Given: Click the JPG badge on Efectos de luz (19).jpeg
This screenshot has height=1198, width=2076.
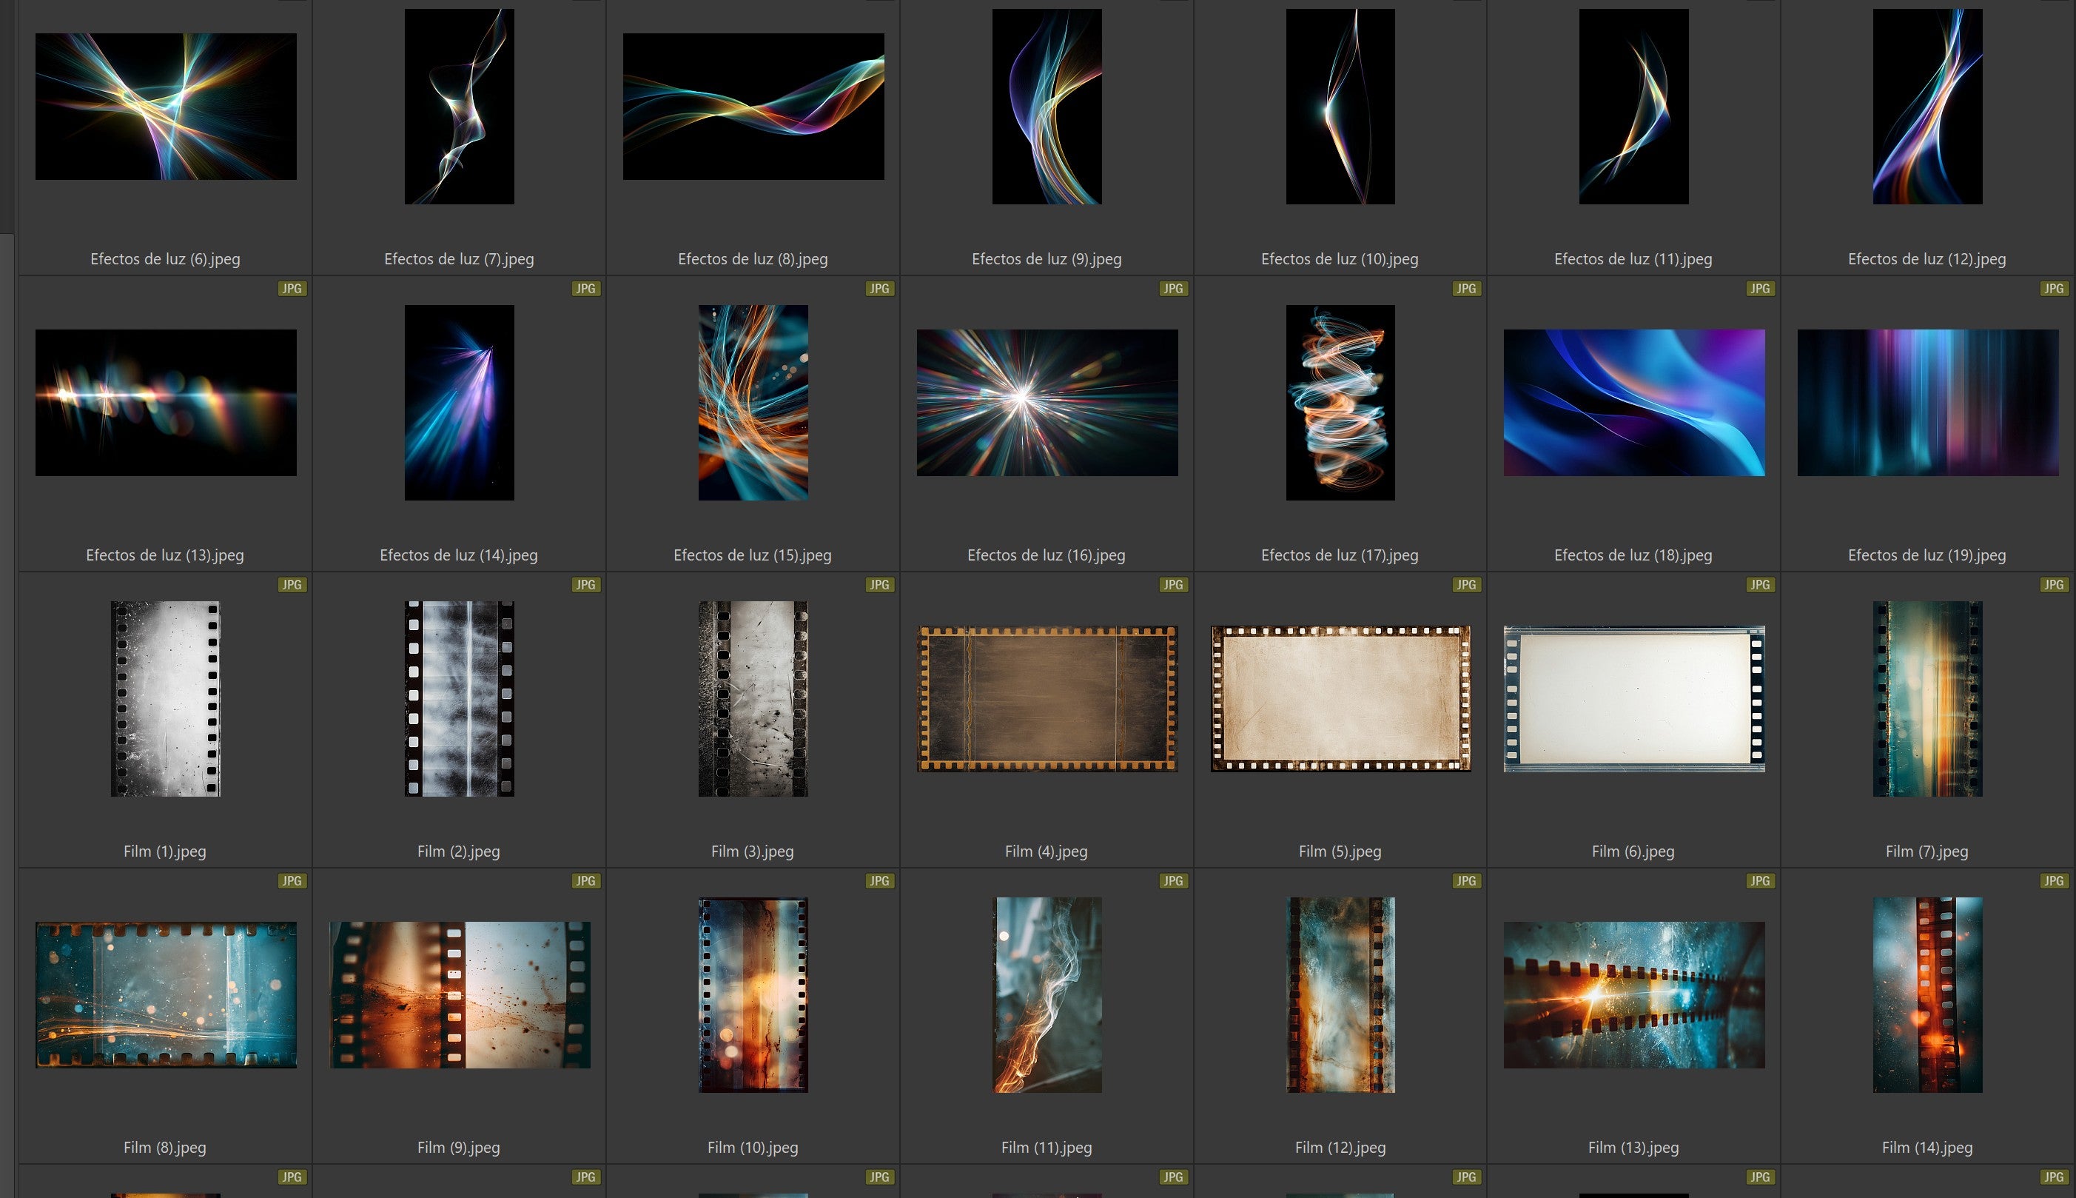Looking at the screenshot, I should (2055, 289).
